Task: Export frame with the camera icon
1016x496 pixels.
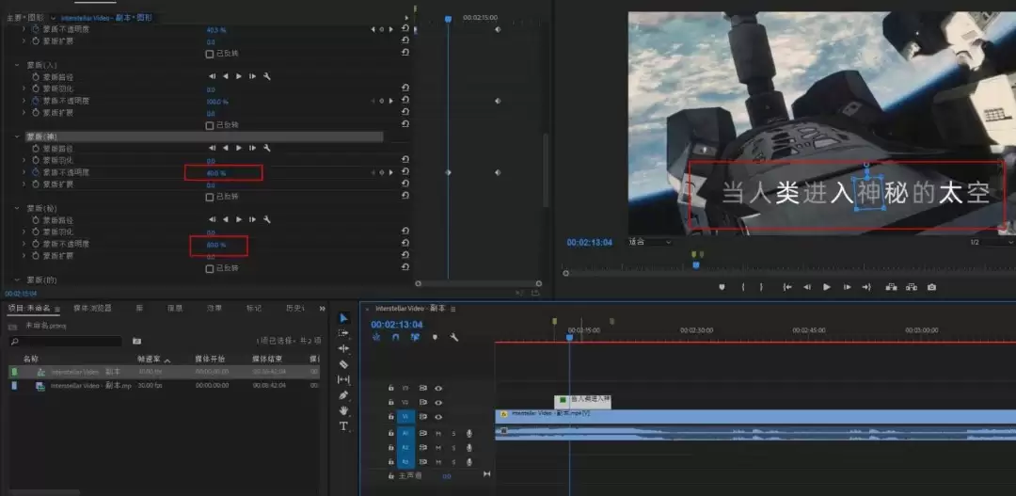Action: click(931, 287)
